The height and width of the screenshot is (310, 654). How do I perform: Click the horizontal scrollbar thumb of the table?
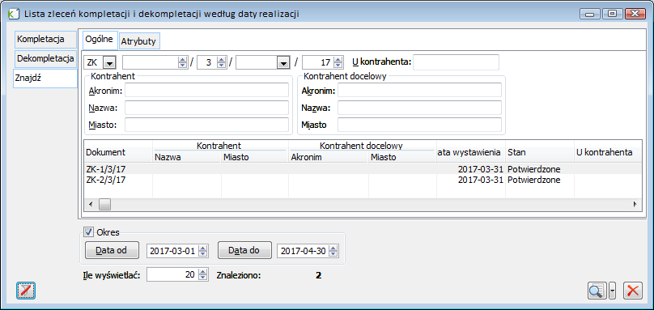click(104, 205)
